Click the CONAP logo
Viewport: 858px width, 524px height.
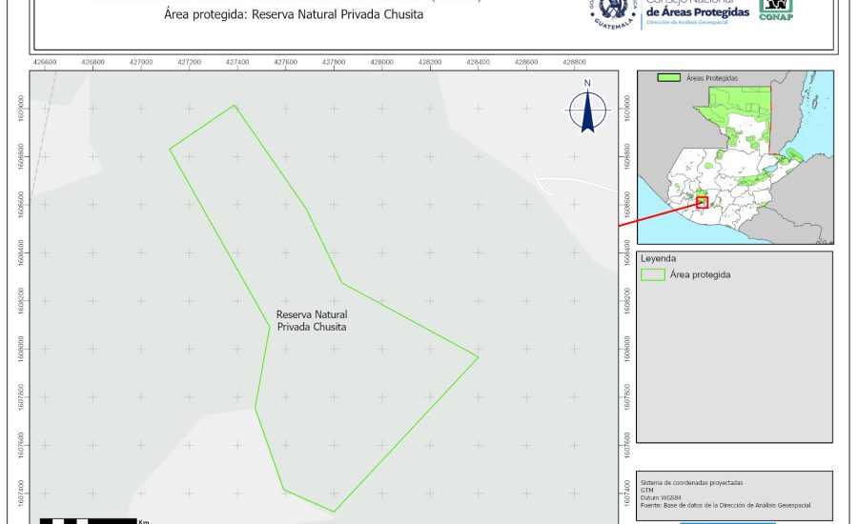[x=776, y=10]
